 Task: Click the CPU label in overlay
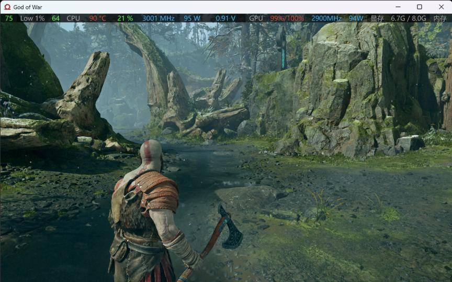[73, 18]
